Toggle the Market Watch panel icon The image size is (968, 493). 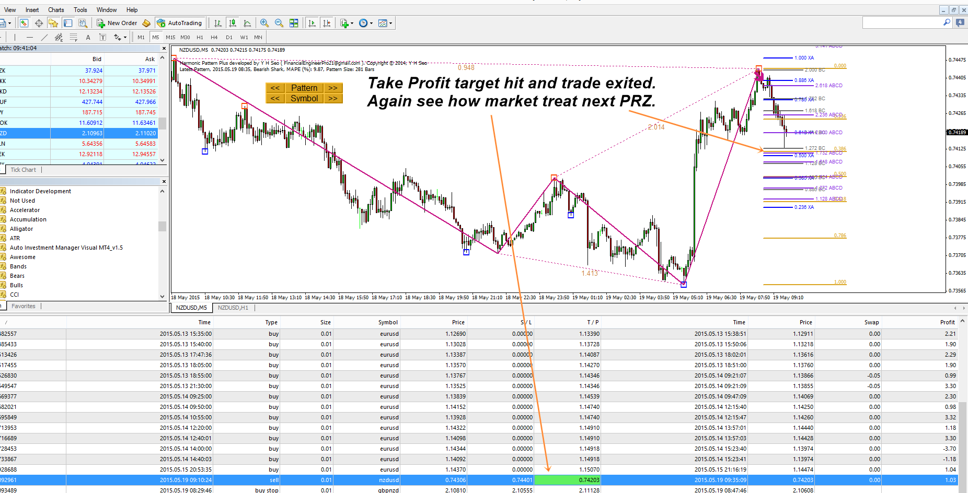click(x=24, y=23)
